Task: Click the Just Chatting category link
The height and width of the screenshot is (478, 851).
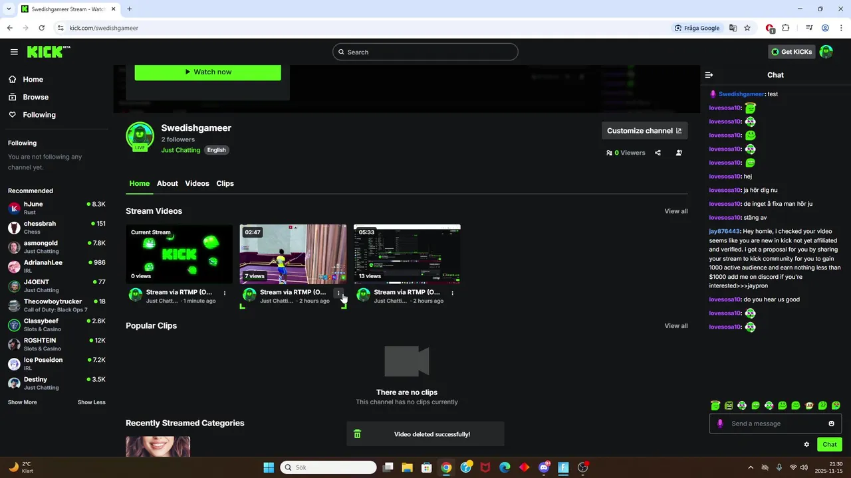Action: [180, 150]
